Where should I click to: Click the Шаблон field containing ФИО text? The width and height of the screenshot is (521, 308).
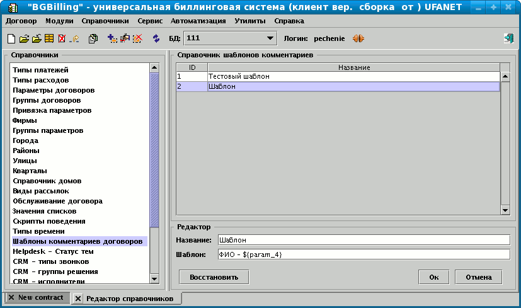click(x=362, y=254)
